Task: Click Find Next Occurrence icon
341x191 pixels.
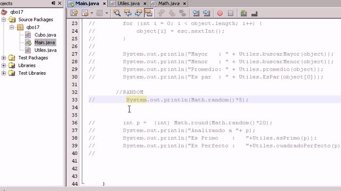Action: point(138,13)
